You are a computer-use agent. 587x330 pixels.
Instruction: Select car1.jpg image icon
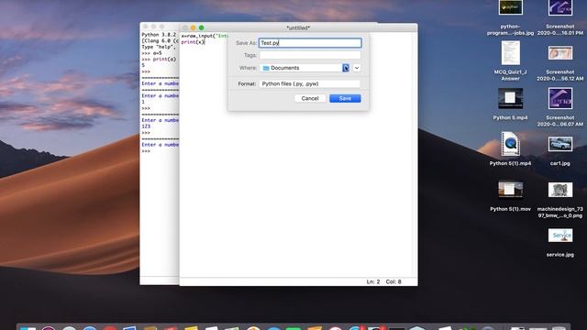tap(560, 144)
